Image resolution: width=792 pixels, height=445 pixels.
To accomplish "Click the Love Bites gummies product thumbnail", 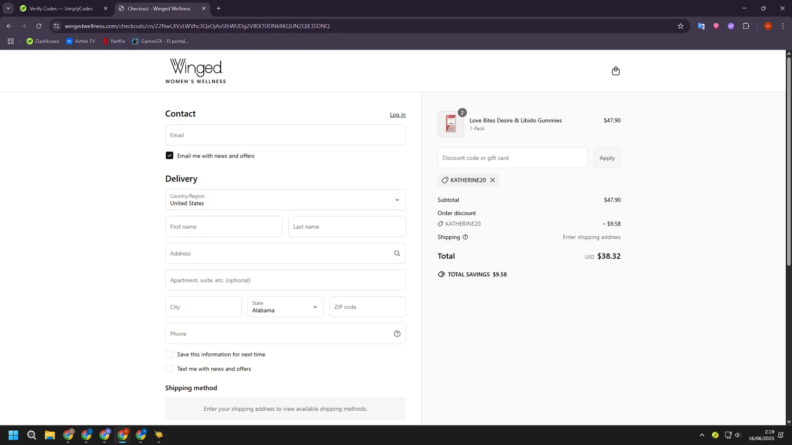I will coord(451,124).
